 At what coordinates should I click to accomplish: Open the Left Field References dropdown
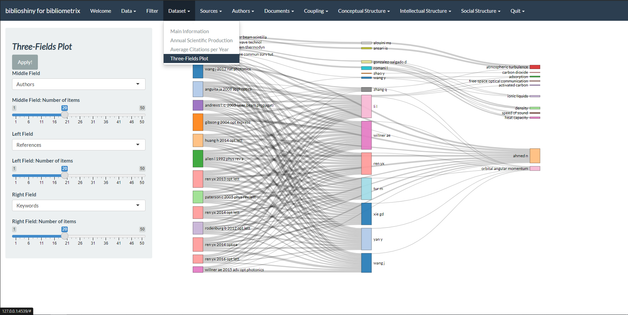[79, 145]
